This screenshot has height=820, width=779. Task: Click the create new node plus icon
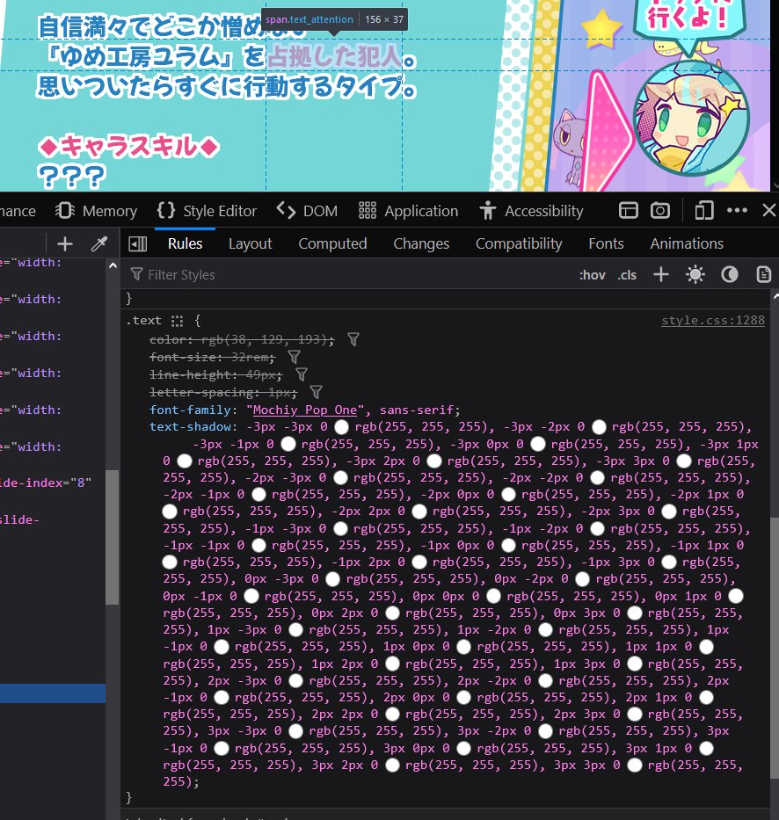[65, 243]
